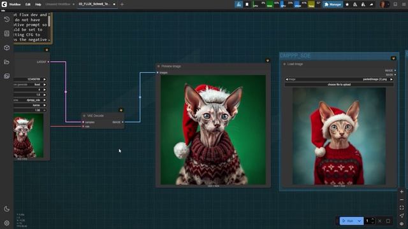Click the Preview Image images input socket
The image size is (408, 229).
coord(157,73)
